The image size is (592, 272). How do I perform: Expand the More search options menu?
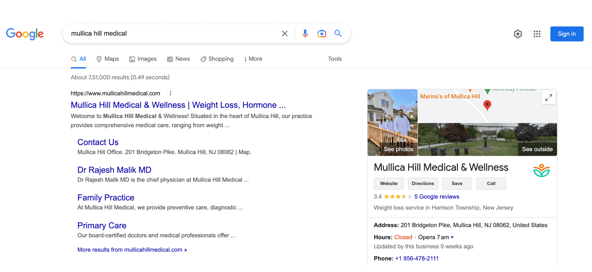pos(253,59)
